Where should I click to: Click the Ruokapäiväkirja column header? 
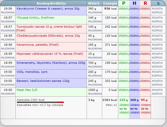(x=51, y=3)
